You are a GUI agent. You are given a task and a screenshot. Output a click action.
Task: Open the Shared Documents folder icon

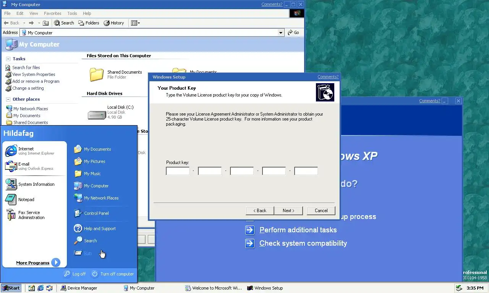[97, 74]
